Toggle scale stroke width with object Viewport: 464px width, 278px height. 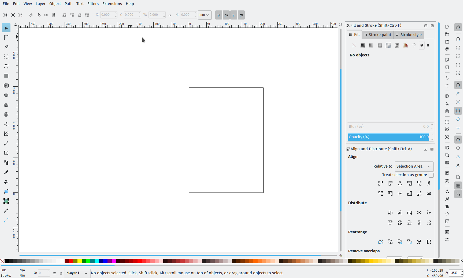pyautogui.click(x=219, y=15)
